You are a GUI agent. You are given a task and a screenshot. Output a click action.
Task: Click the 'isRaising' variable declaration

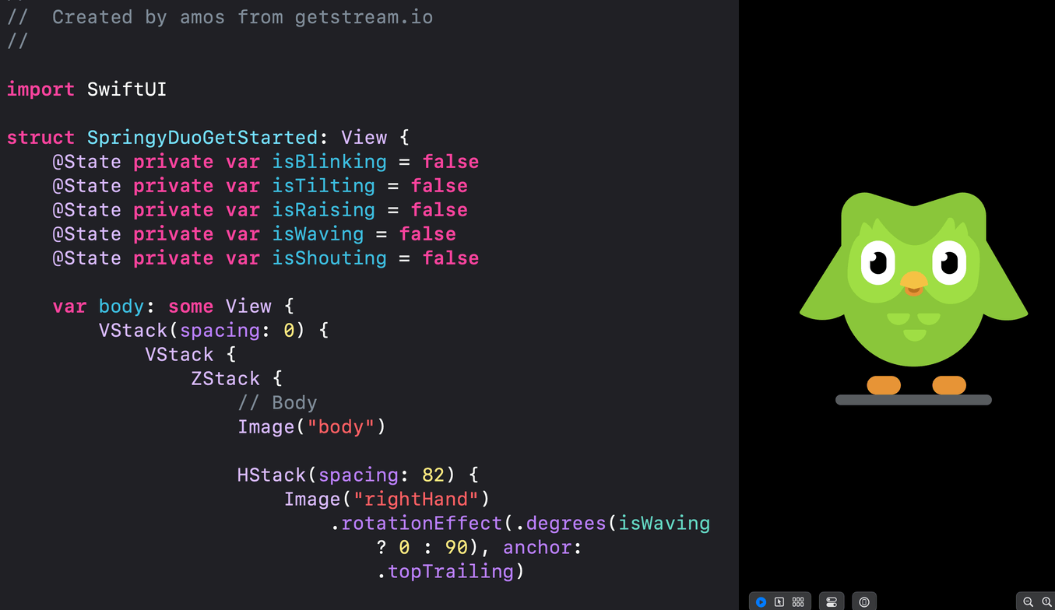[323, 210]
